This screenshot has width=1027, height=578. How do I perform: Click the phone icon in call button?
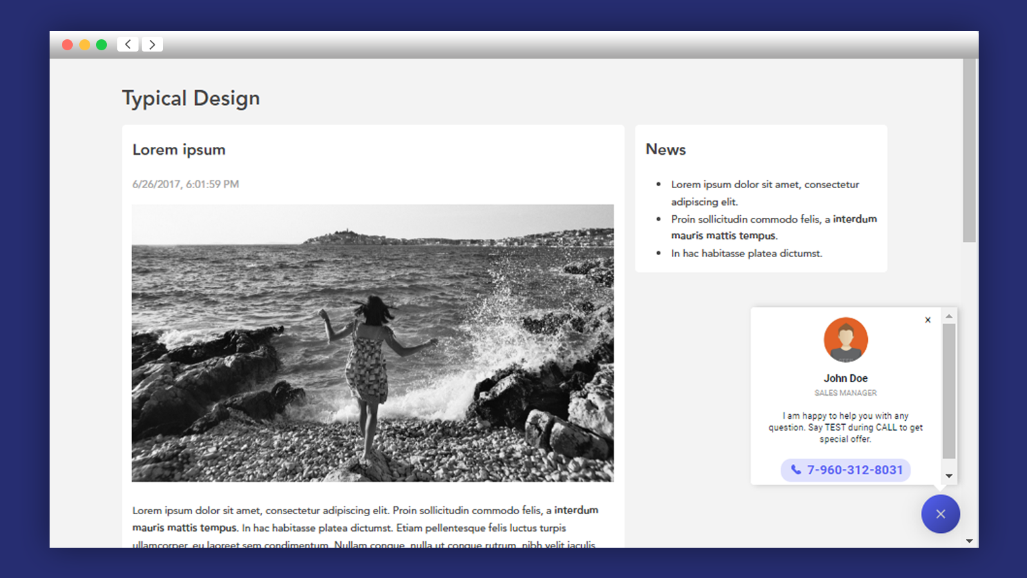pos(796,470)
